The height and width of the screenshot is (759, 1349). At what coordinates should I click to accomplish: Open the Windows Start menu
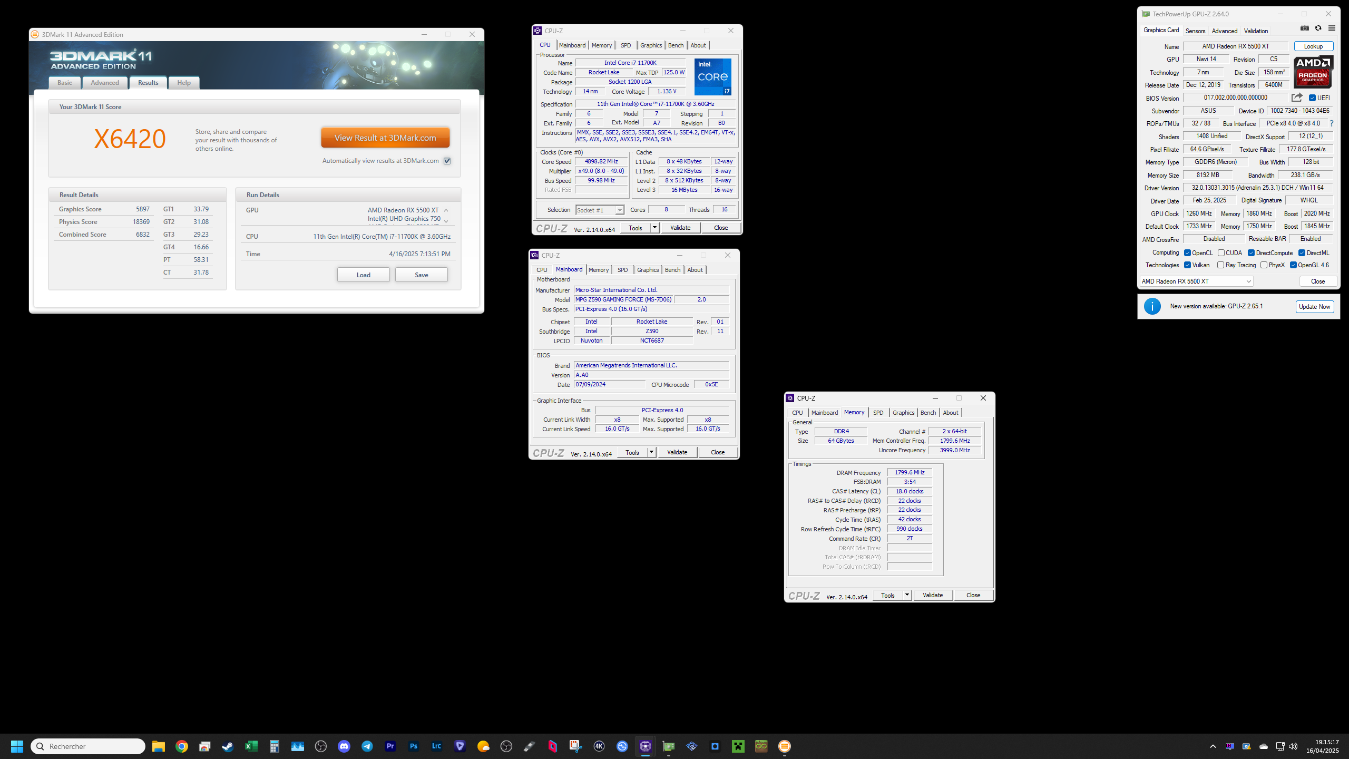17,746
